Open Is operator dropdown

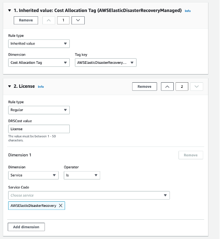(82, 175)
